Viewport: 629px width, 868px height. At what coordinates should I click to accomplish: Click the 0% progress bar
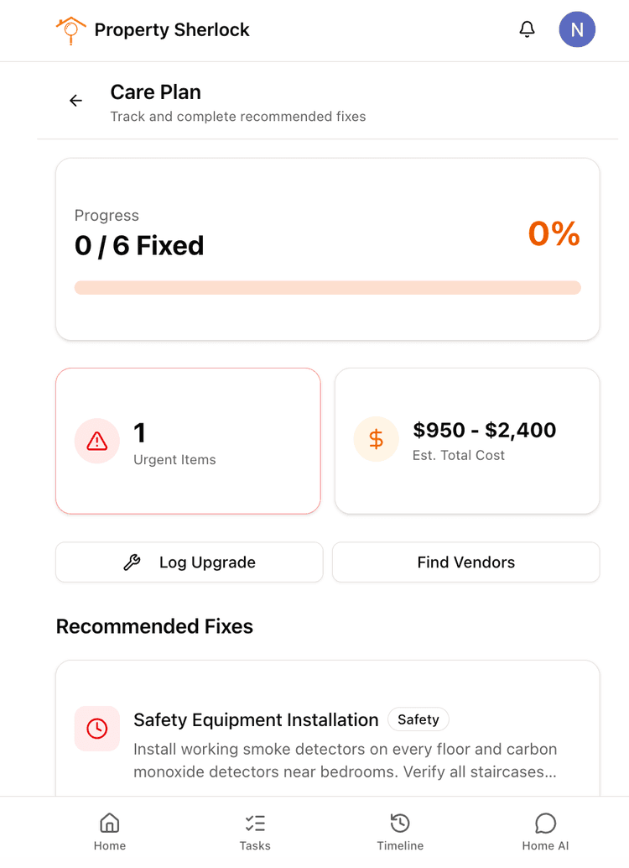click(328, 287)
